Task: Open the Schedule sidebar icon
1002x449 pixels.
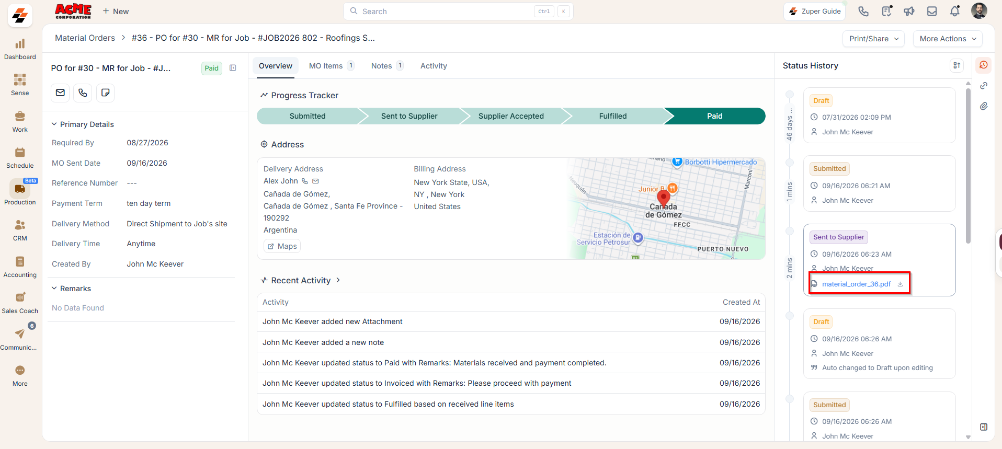Action: [20, 158]
